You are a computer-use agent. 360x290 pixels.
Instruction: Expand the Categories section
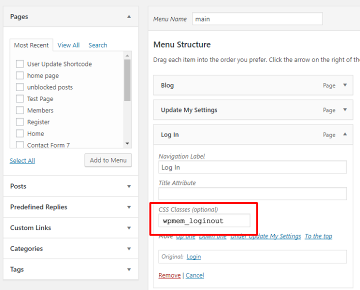129,248
